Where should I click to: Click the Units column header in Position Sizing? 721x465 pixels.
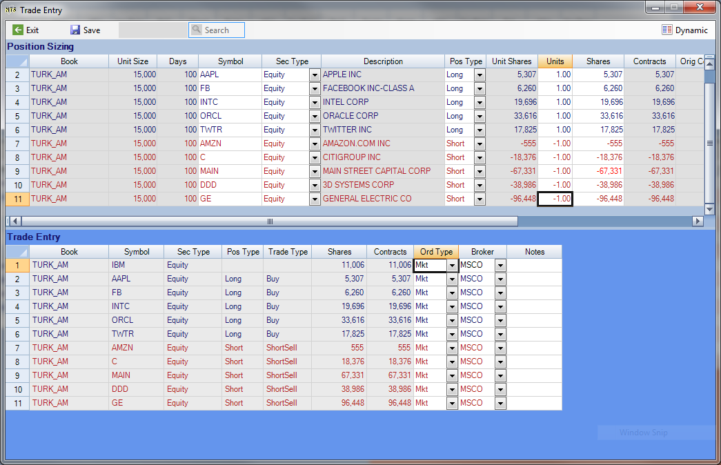tap(555, 61)
